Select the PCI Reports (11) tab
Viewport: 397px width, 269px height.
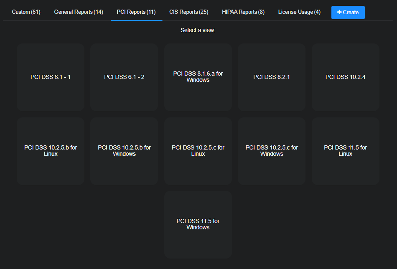pos(136,12)
